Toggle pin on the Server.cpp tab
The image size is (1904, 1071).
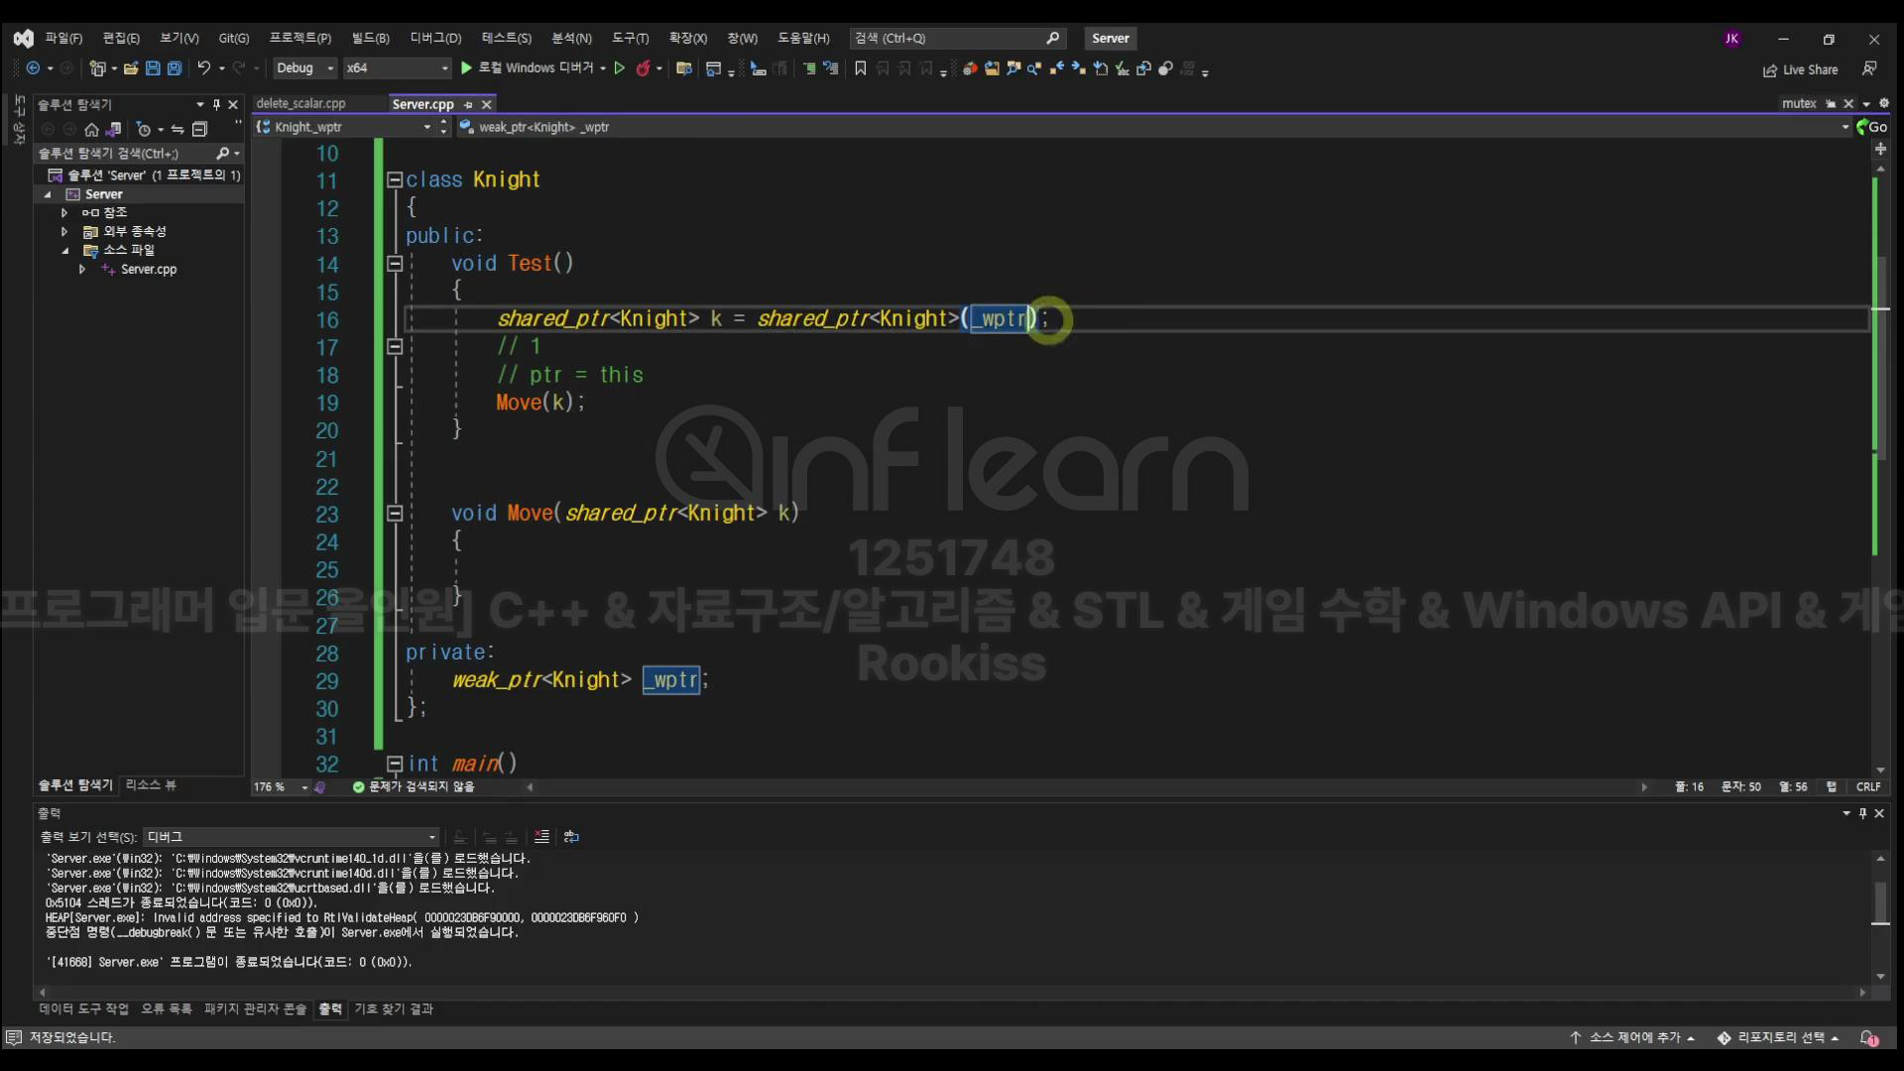click(468, 104)
